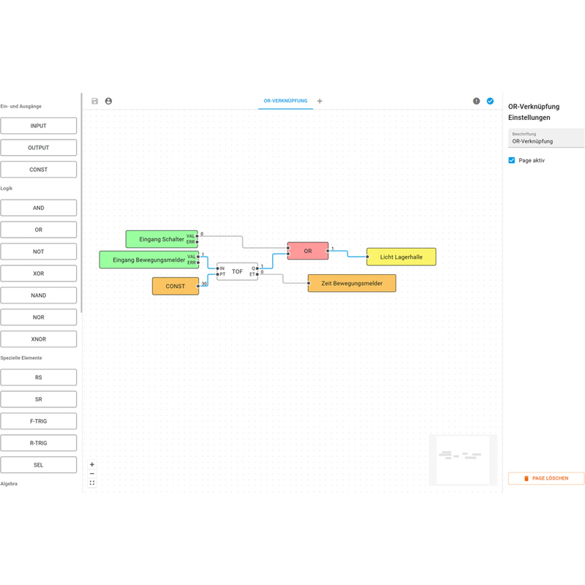
Task: Add an AND logic block
Action: tap(39, 208)
